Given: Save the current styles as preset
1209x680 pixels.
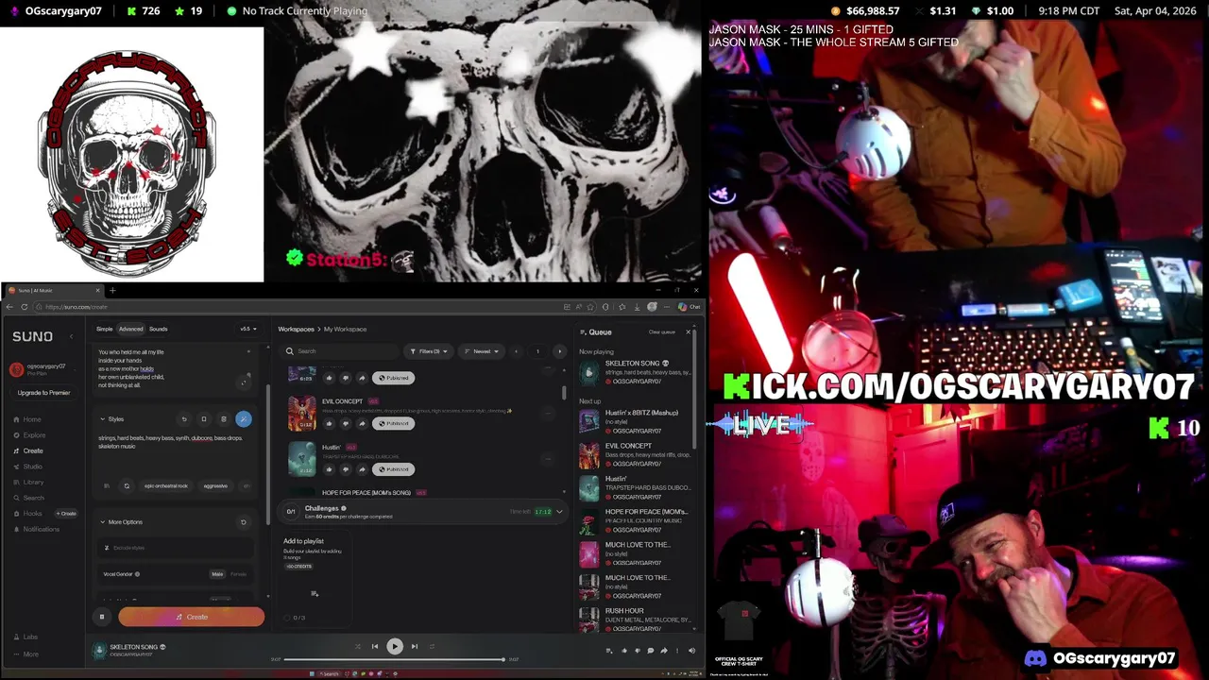Looking at the screenshot, I should (x=203, y=419).
